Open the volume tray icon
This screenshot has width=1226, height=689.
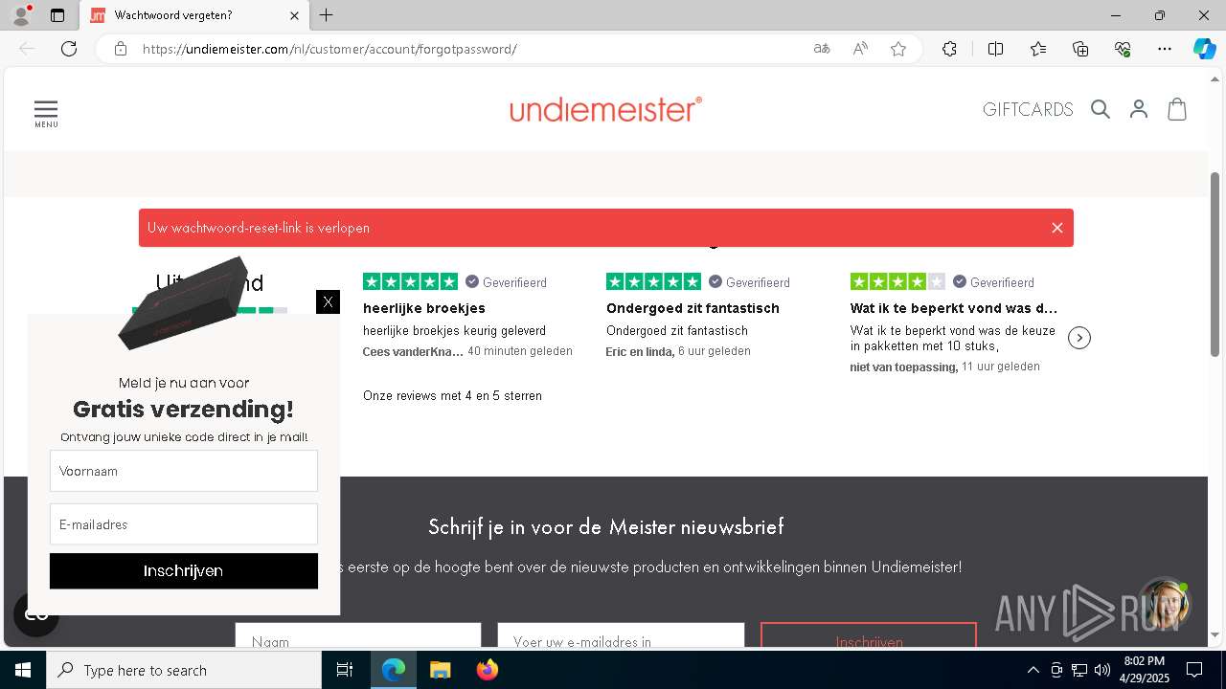coord(1101,670)
